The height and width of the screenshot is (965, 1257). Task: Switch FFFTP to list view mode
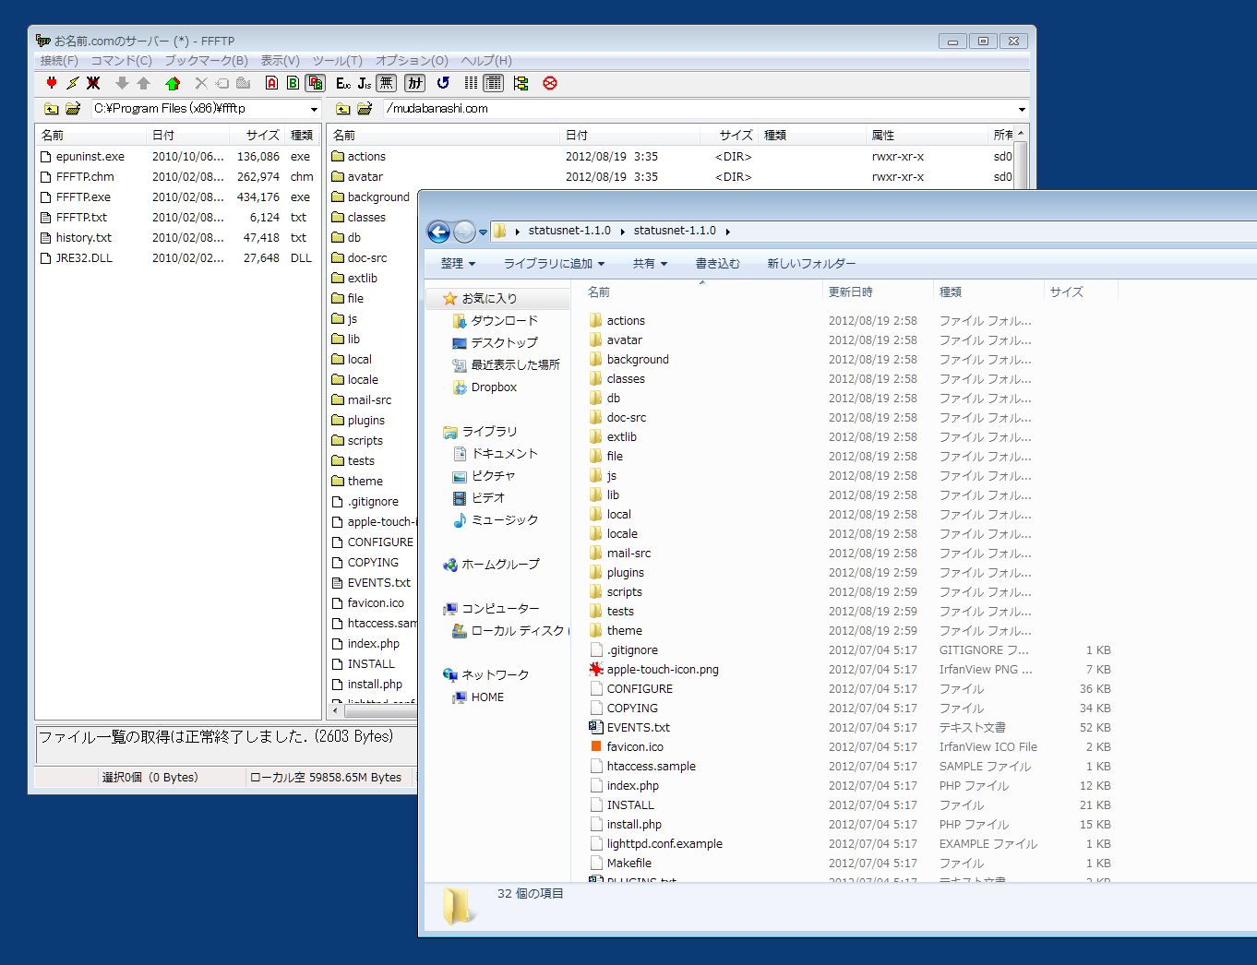click(472, 83)
